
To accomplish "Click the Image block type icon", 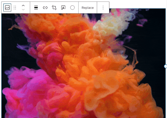I will [x=7, y=8].
